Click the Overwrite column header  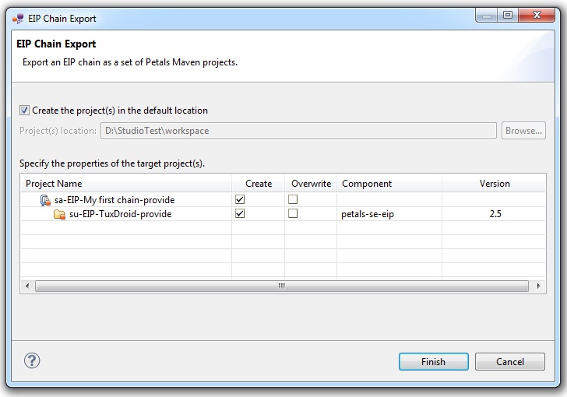click(x=311, y=184)
